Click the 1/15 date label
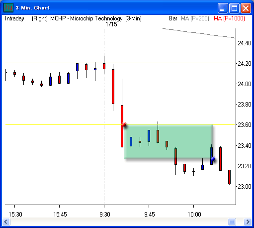Screen dimensions: 254x228 (x=111, y=24)
